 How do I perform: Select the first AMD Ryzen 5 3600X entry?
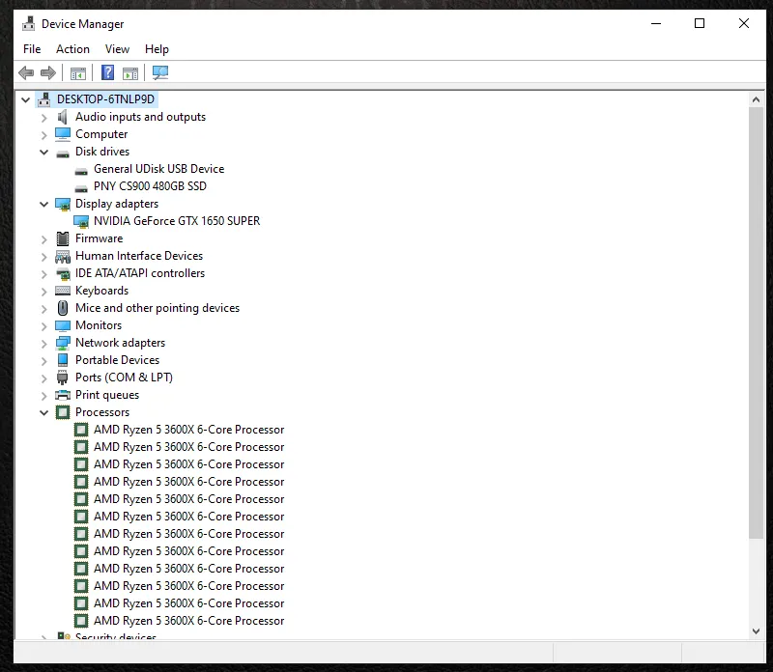(x=188, y=430)
